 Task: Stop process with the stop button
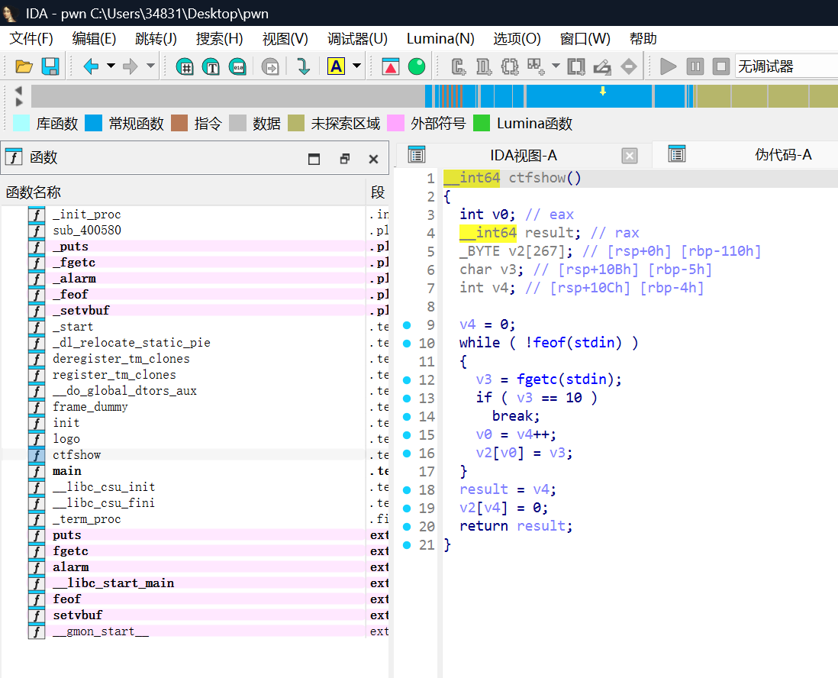[721, 67]
